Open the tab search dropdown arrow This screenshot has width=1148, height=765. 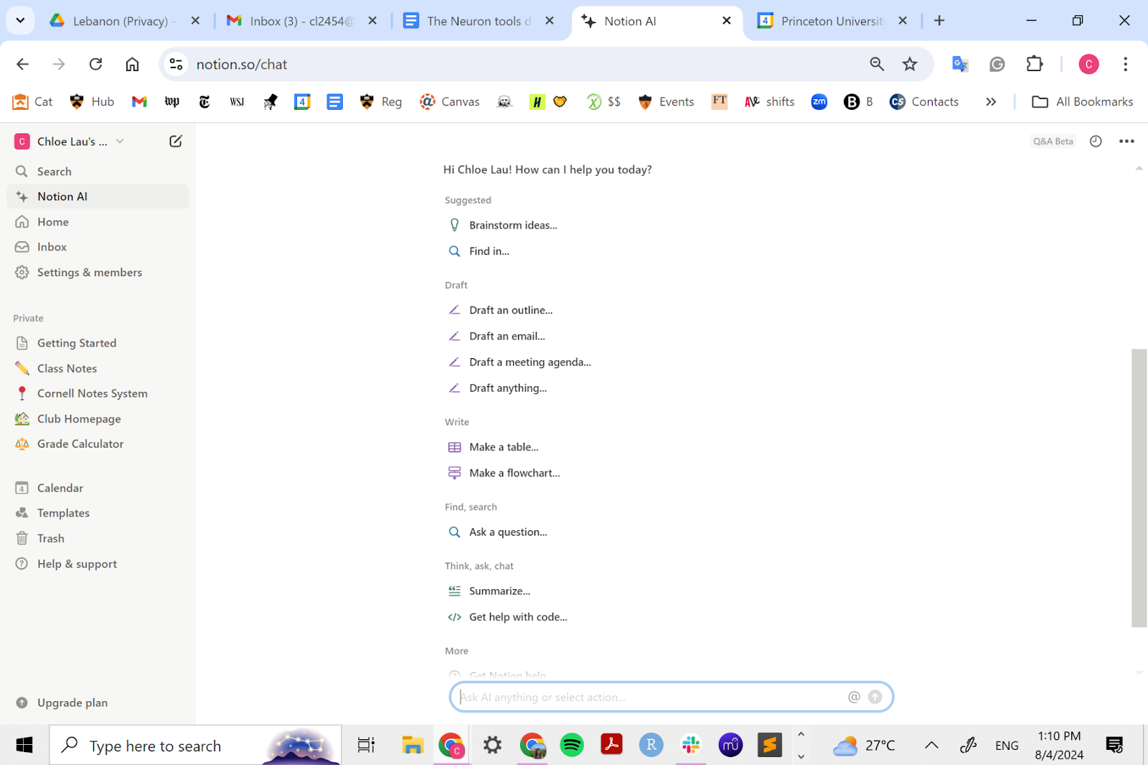pos(20,20)
